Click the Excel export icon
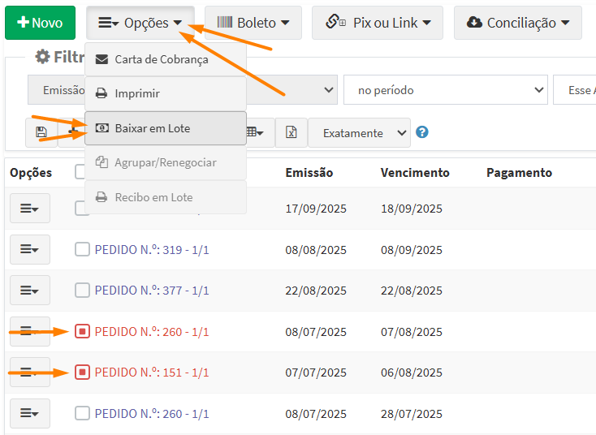 point(291,132)
